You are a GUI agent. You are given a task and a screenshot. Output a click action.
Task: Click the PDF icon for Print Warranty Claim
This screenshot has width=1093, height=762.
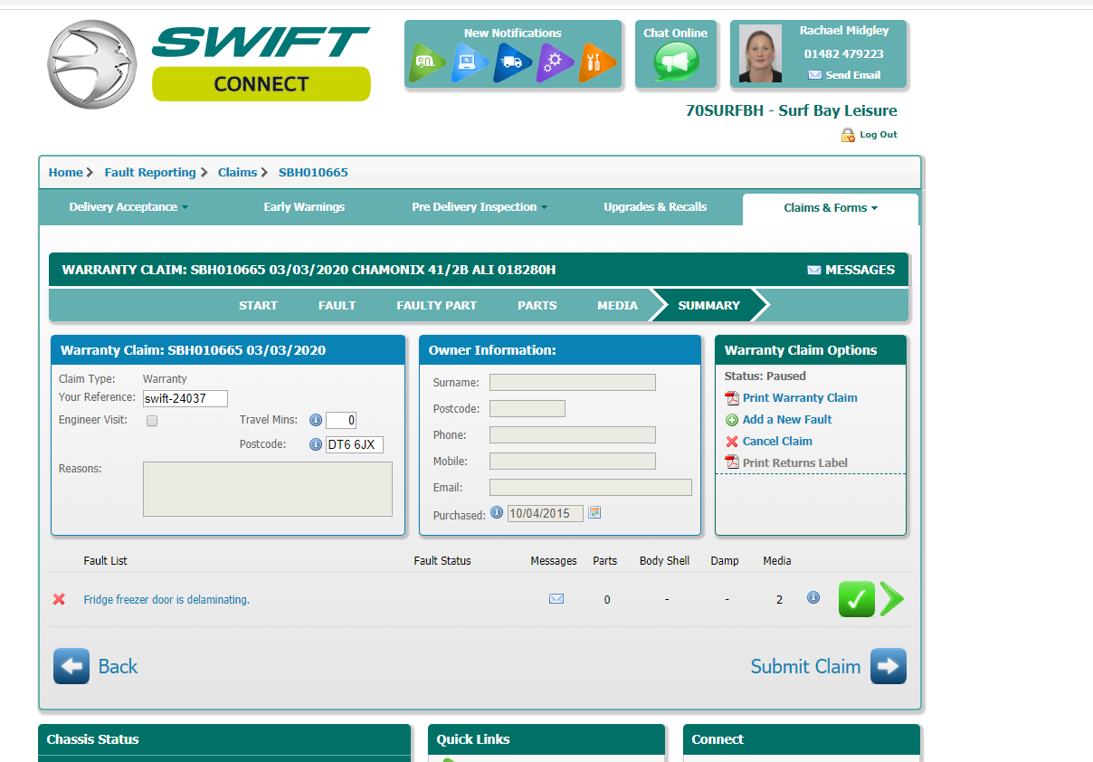click(x=732, y=398)
